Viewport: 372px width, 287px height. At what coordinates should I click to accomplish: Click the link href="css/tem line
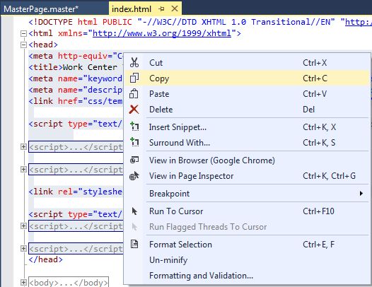[x=76, y=101]
